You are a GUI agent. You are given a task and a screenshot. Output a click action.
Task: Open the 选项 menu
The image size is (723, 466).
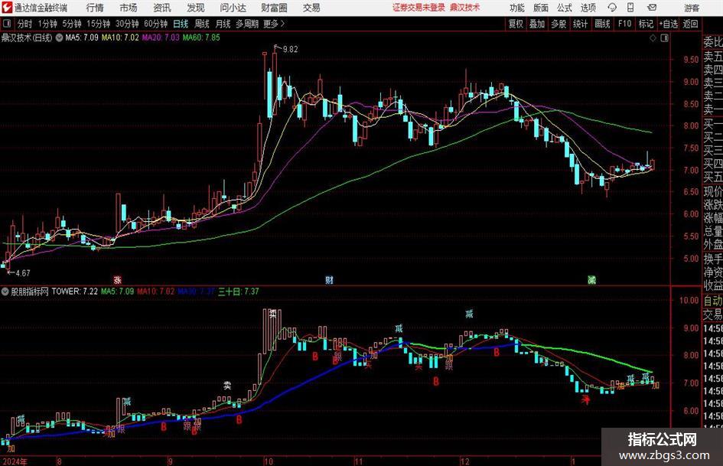[588, 8]
